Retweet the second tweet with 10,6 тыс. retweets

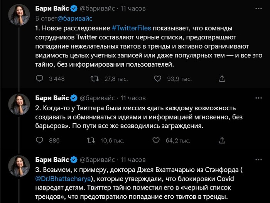pyautogui.click(x=91, y=141)
